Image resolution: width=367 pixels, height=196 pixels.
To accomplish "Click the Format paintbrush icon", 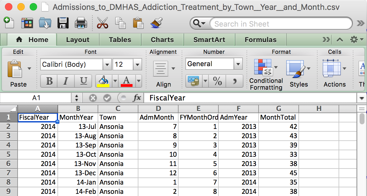I will click(156, 23).
